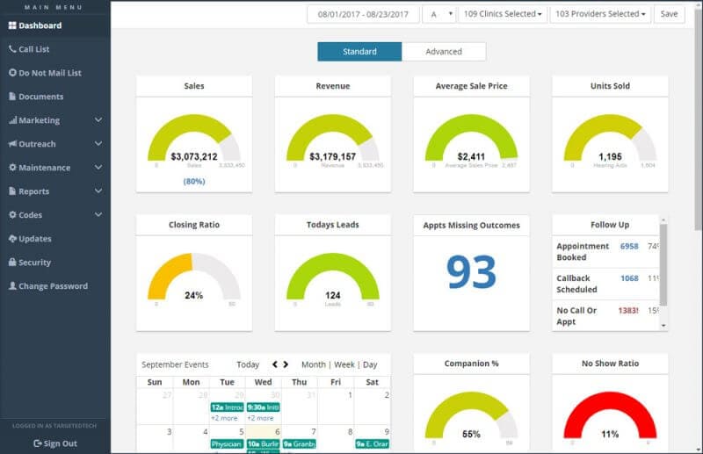
Task: Click the Documents file icon
Action: click(x=12, y=97)
